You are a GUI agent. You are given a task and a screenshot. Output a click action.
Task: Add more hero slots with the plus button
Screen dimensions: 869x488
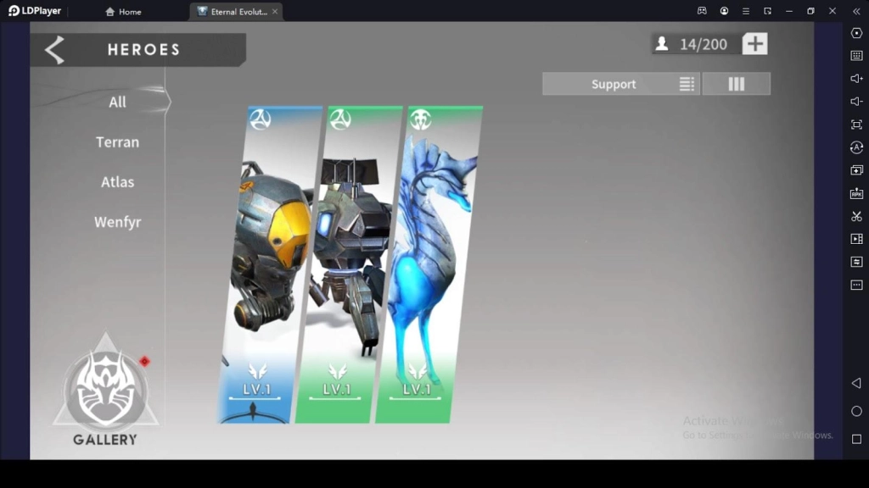tap(754, 44)
